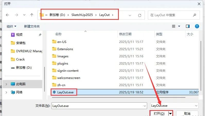Open help with the question mark icon
Image resolution: width=205 pixels, height=116 pixels.
point(197,26)
